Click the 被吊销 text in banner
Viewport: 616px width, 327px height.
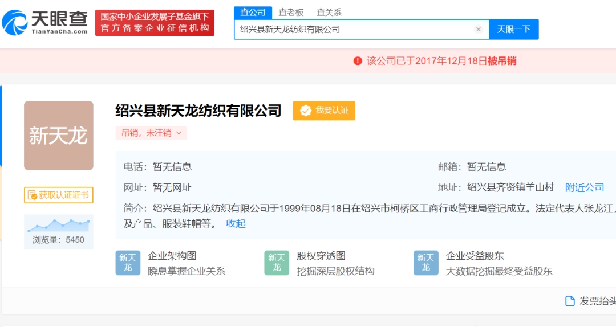coord(502,61)
